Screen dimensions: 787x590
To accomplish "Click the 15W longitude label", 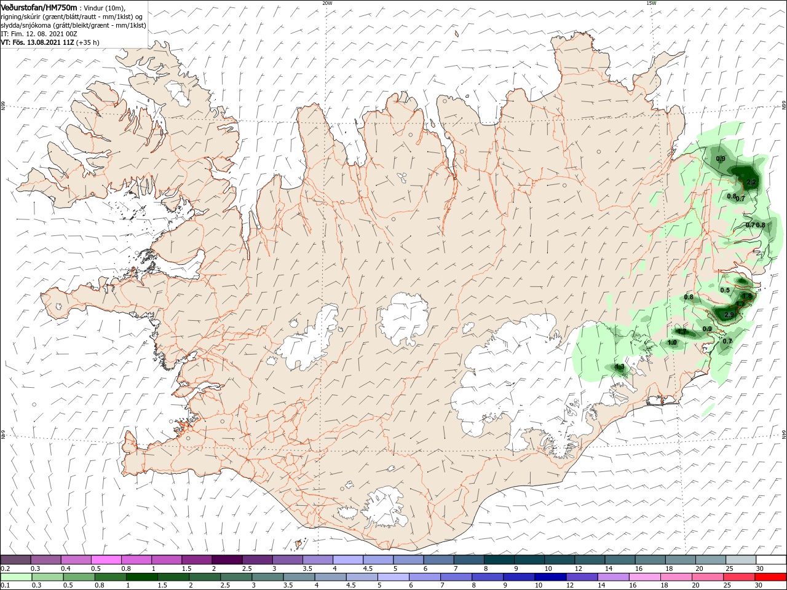I will 651,2.
